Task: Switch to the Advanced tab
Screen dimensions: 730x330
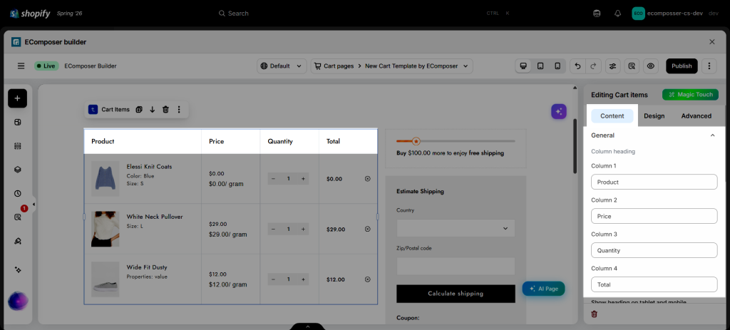Action: [x=696, y=116]
